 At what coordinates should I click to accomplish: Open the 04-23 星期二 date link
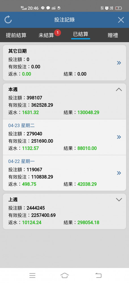tap(22, 125)
